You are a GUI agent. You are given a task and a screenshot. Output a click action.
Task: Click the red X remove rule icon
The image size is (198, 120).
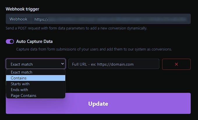(x=176, y=64)
